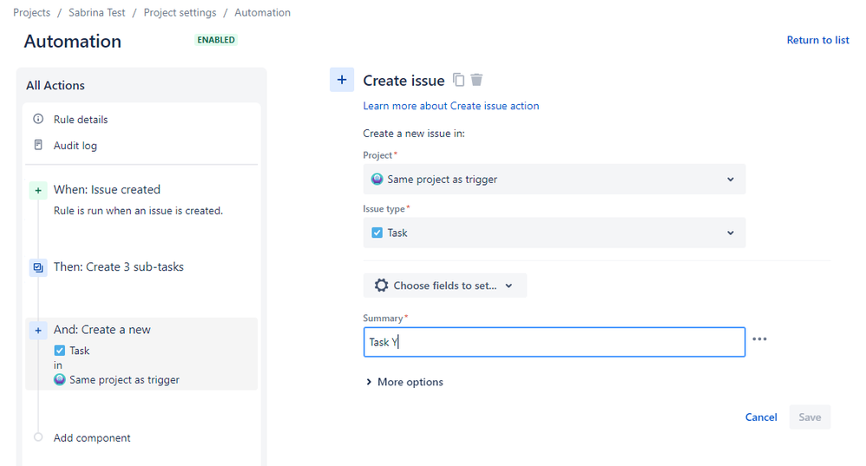This screenshot has height=466, width=866.
Task: Open the Project dropdown chevron
Action: tap(730, 180)
